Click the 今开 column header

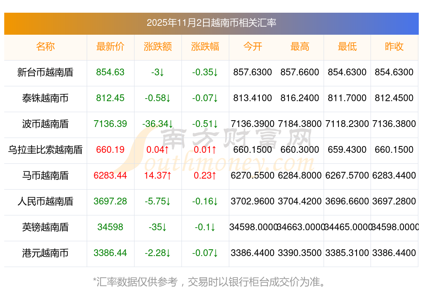(253, 47)
